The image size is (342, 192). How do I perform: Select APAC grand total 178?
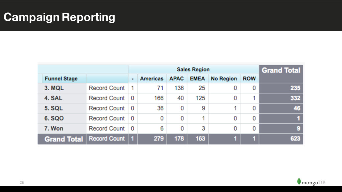click(x=179, y=139)
